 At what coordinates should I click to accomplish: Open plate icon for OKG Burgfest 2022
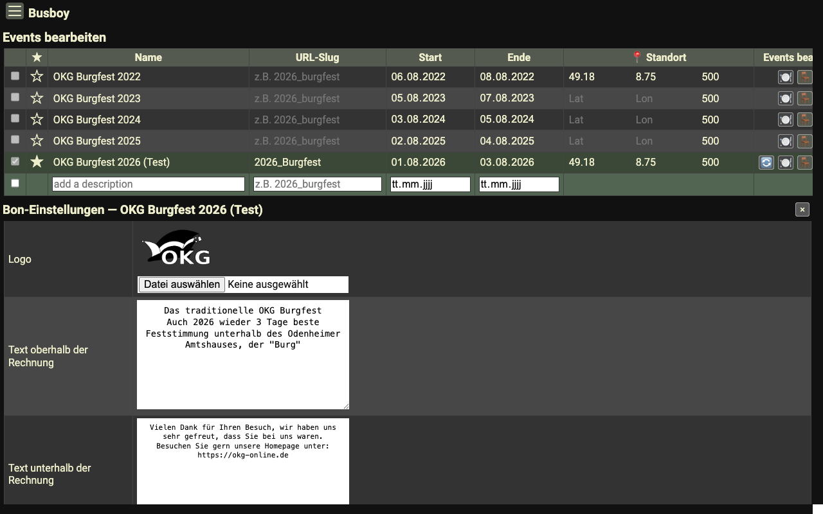pos(785,77)
